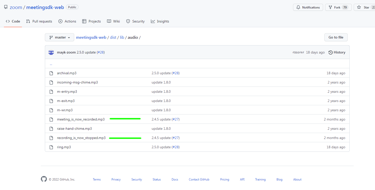Open the Privacy footer link
The width and height of the screenshot is (375, 190).
point(116,179)
